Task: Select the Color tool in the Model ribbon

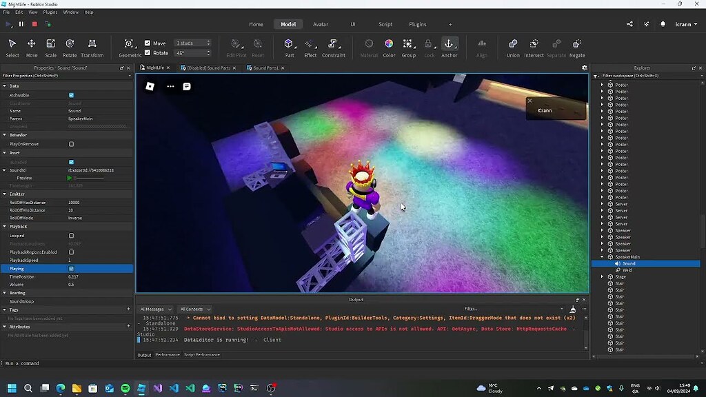Action: (389, 45)
